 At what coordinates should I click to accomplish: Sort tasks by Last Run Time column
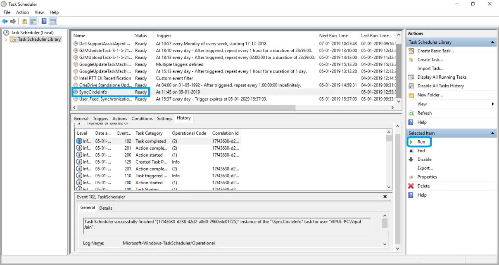tap(378, 35)
